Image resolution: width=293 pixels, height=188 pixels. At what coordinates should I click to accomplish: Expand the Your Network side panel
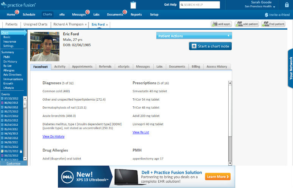(290, 68)
